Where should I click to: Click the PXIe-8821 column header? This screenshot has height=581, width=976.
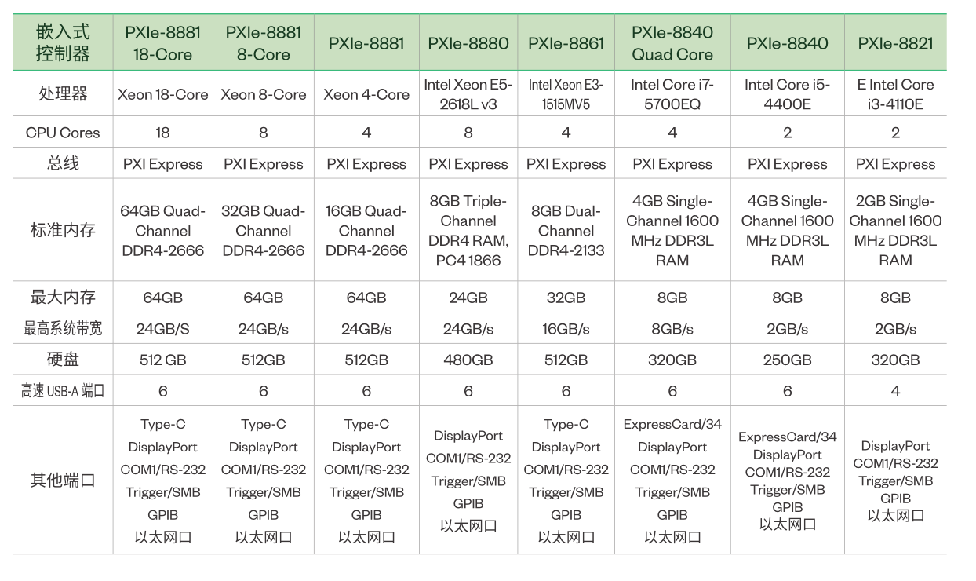[895, 43]
